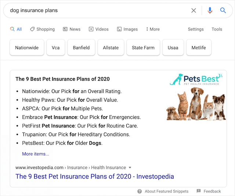235x196 pixels.
Task: Clear the search query with X icon
Action: tap(194, 11)
